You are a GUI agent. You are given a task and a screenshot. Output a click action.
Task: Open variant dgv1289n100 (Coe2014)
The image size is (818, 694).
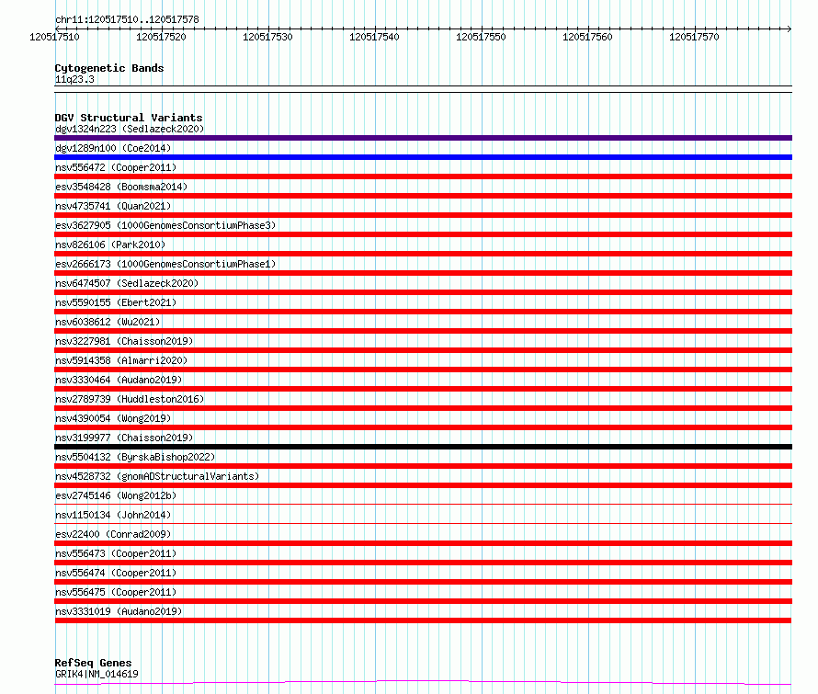(113, 148)
